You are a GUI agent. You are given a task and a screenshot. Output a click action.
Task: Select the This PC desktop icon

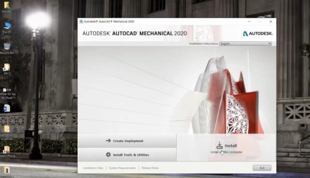(7, 28)
